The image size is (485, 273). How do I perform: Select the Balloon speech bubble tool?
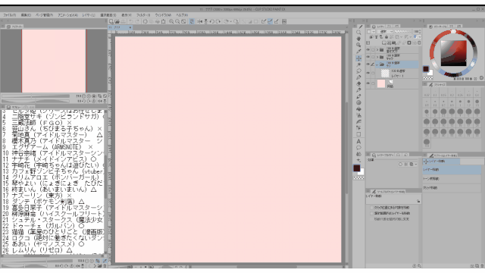click(x=358, y=148)
